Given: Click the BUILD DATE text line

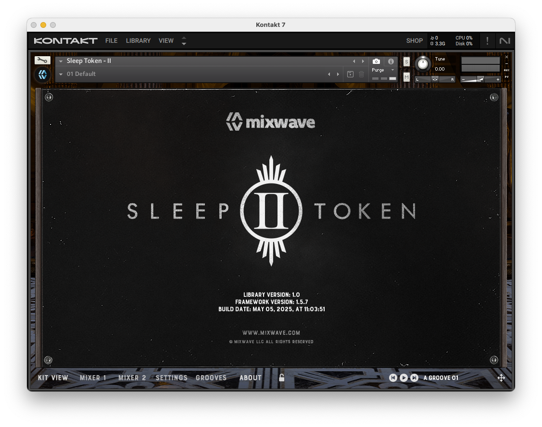Looking at the screenshot, I should [x=271, y=309].
